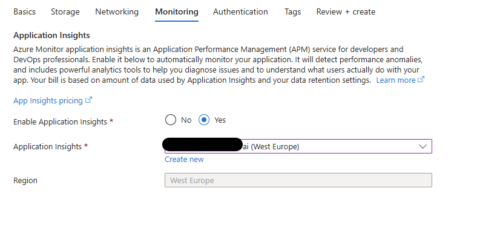This screenshot has height=249, width=477.
Task: Click the Enable Application Insights field label
Action: tap(61, 122)
